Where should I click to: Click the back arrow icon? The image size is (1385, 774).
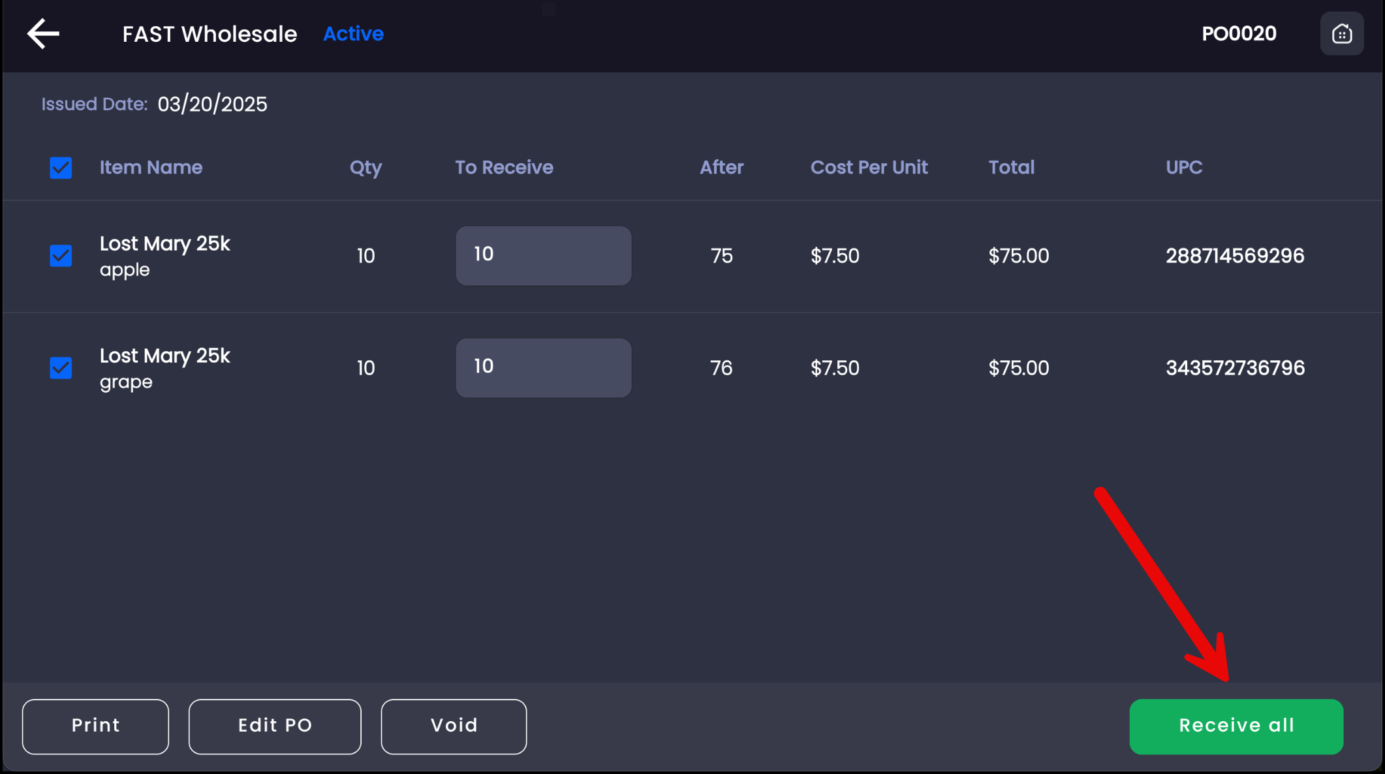point(43,33)
